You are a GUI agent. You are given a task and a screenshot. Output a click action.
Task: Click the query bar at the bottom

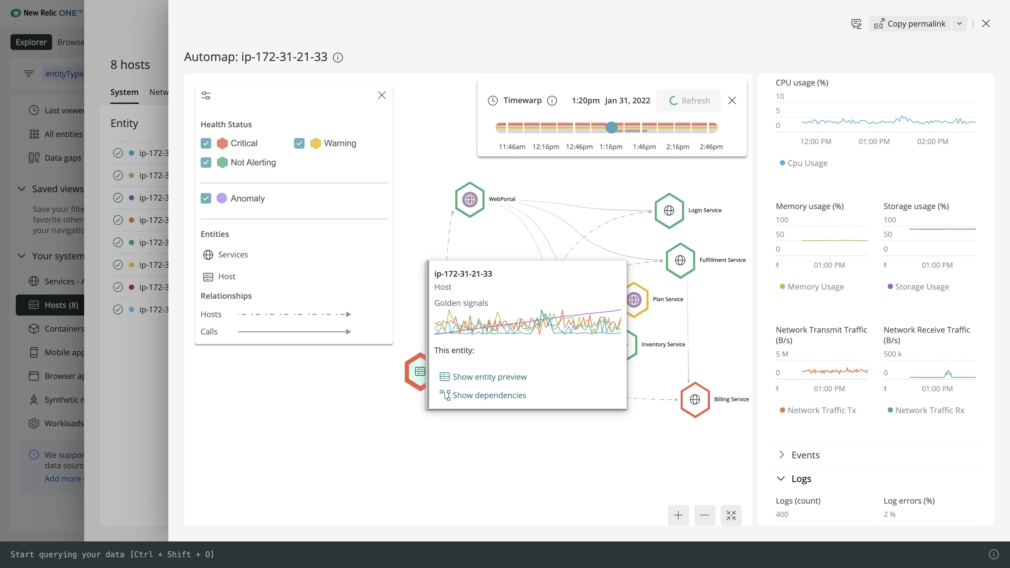(505, 554)
